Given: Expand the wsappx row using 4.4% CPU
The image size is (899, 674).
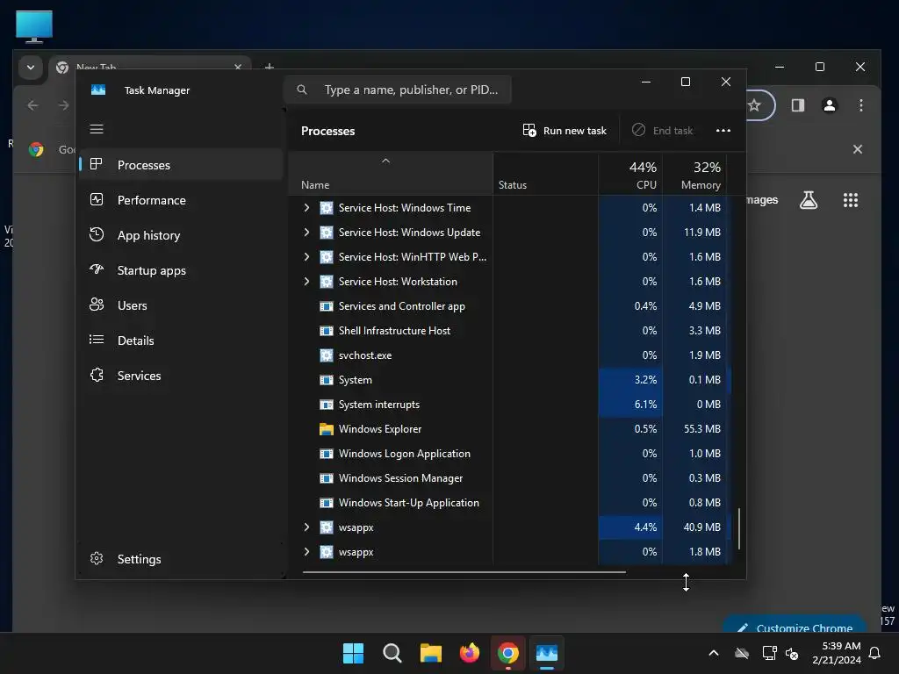Looking at the screenshot, I should (306, 527).
